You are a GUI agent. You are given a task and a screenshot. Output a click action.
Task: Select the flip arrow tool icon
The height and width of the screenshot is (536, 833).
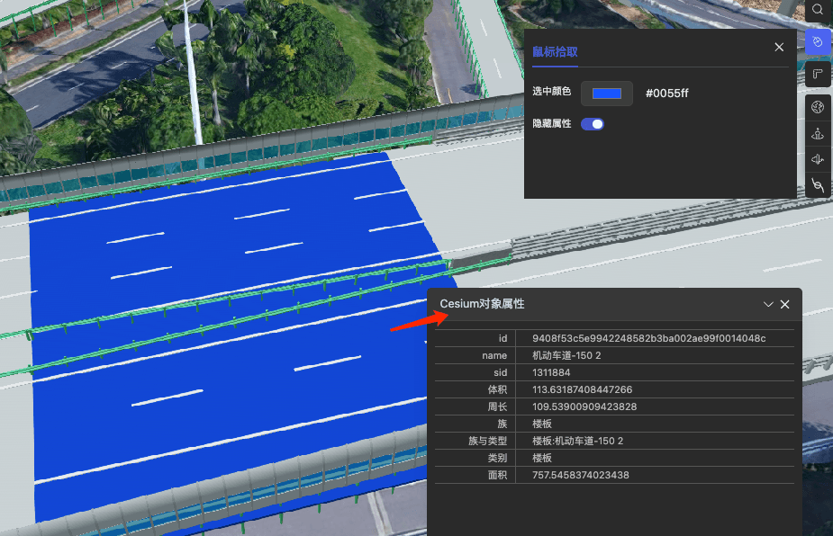click(x=818, y=159)
